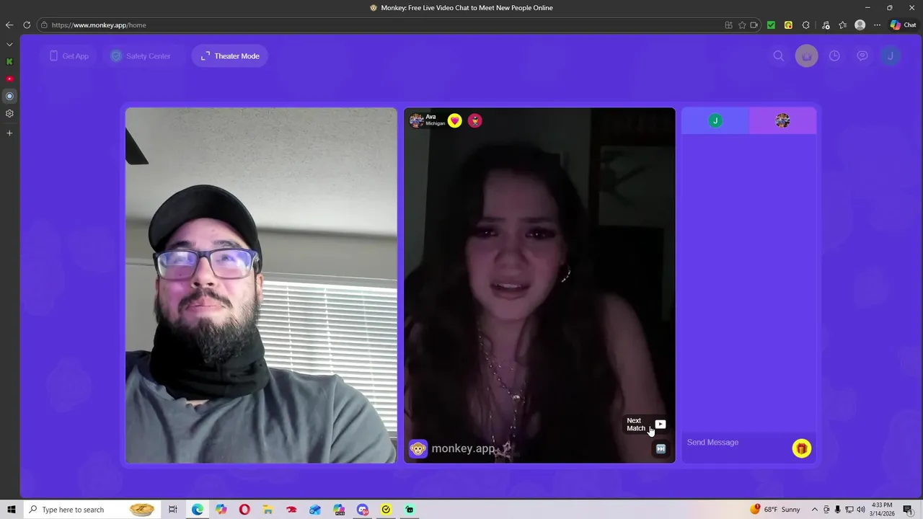Open the green checkmark extension
This screenshot has height=519, width=923.
771,25
